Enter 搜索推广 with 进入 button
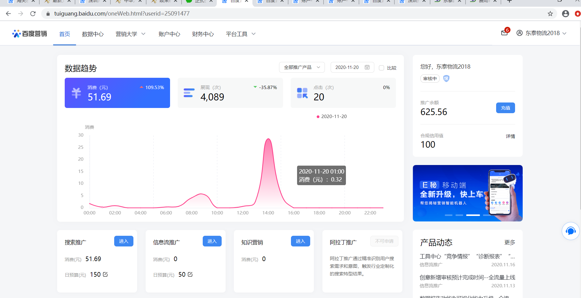Image resolution: width=581 pixels, height=298 pixels. tap(124, 241)
